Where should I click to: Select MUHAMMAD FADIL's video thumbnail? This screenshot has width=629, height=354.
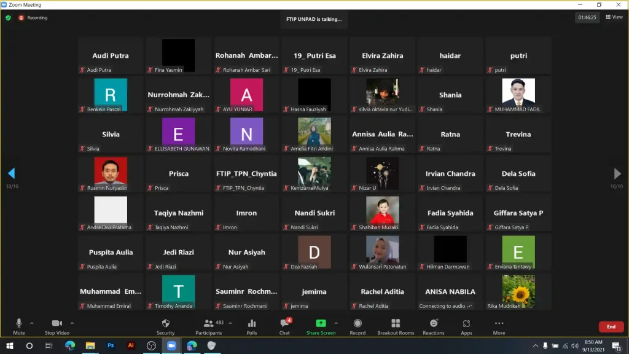click(x=518, y=95)
